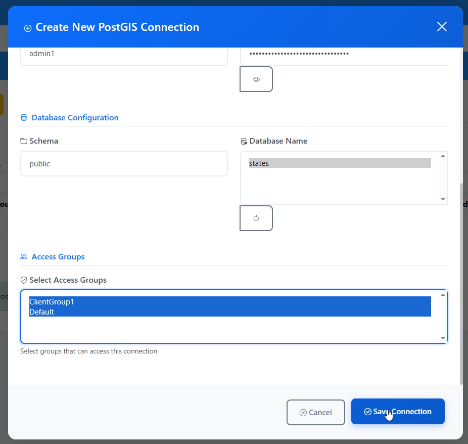Screen dimensions: 468x444
Task: Click the Database Configuration stack icon
Action: pos(24,118)
